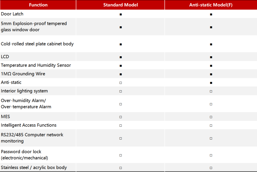
Task: Click the Door Latch row label
Action: 12,14
